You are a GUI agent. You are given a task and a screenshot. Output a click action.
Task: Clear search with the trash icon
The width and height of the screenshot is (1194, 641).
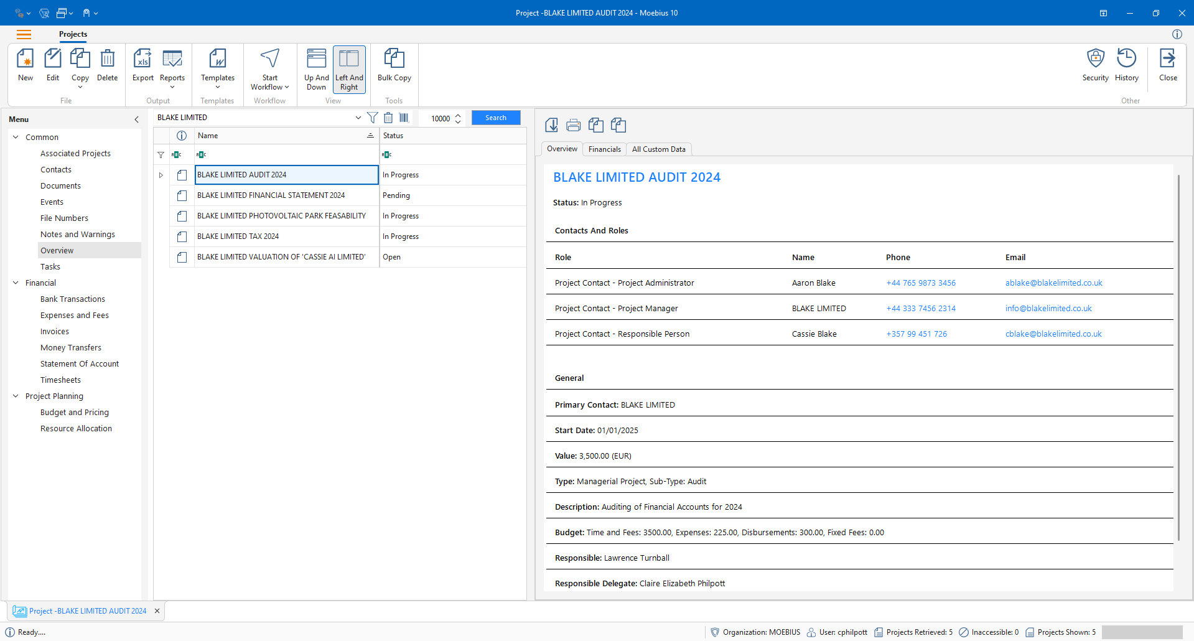coord(388,118)
